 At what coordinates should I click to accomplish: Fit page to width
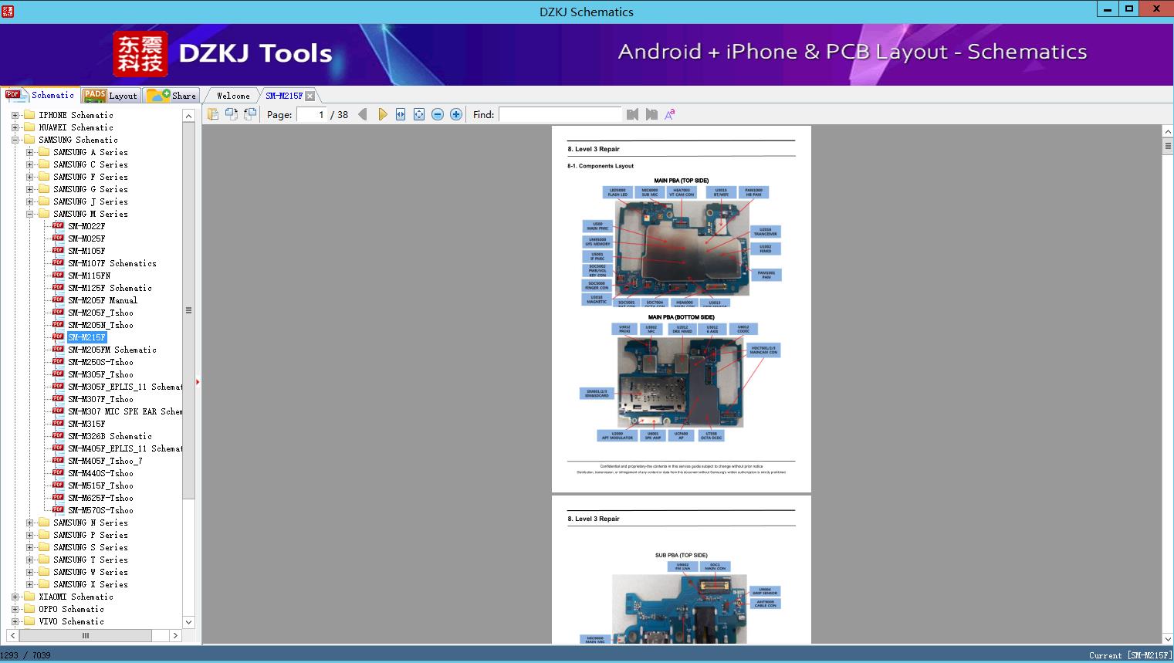[401, 114]
